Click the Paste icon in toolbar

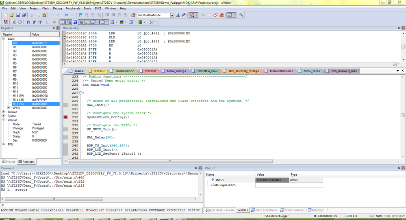tap(44, 15)
